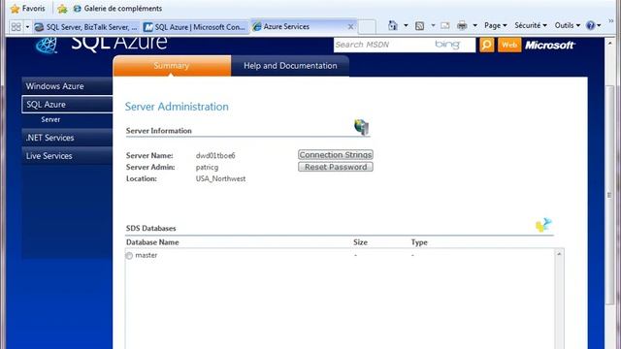Click location value USA_Northwest
This screenshot has height=349, width=621.
220,178
